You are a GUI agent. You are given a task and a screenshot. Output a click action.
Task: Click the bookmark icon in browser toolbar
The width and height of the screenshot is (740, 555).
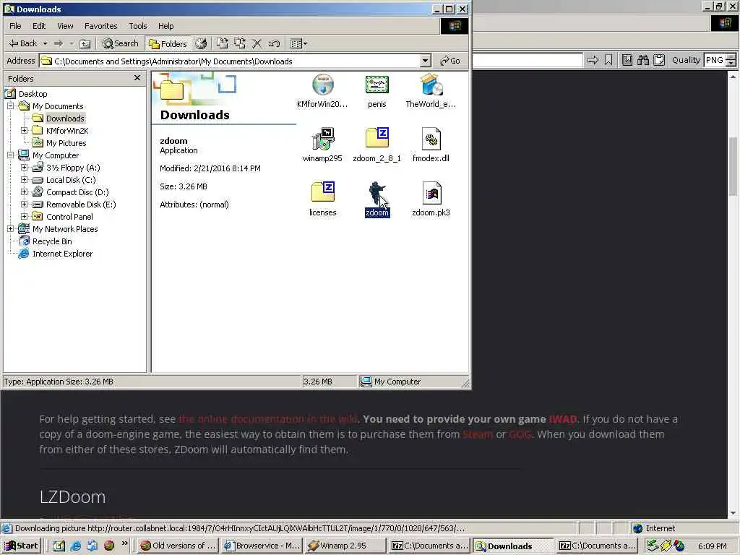tap(608, 60)
